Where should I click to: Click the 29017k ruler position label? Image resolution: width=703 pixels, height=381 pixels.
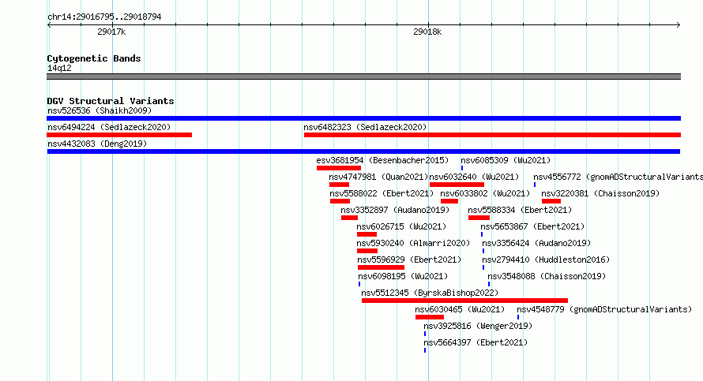(x=111, y=32)
